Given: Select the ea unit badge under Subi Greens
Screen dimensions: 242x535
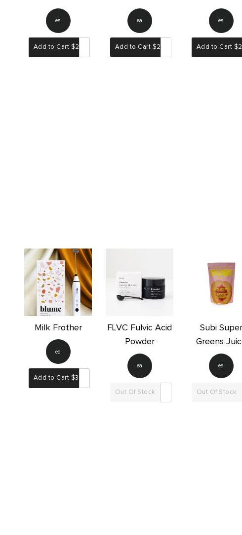Looking at the screenshot, I should click(x=221, y=366).
